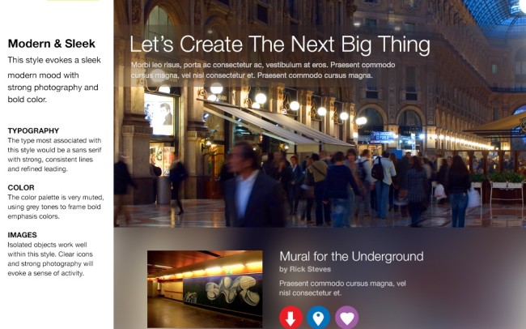Click the typography description about sans serif
526x329 pixels.
(x=53, y=155)
